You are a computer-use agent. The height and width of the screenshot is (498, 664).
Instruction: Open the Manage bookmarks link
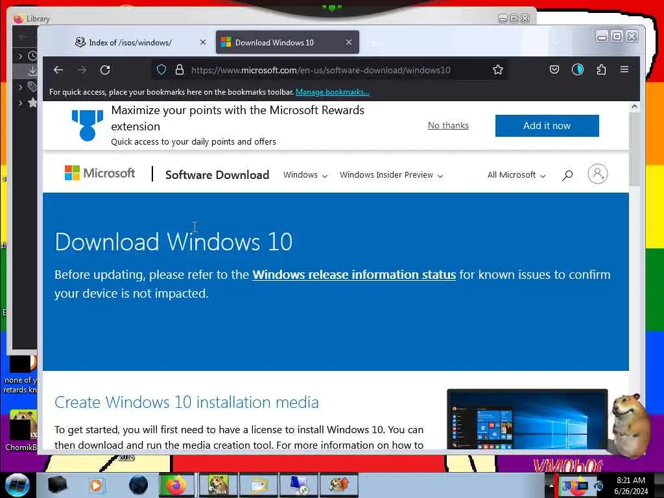333,92
